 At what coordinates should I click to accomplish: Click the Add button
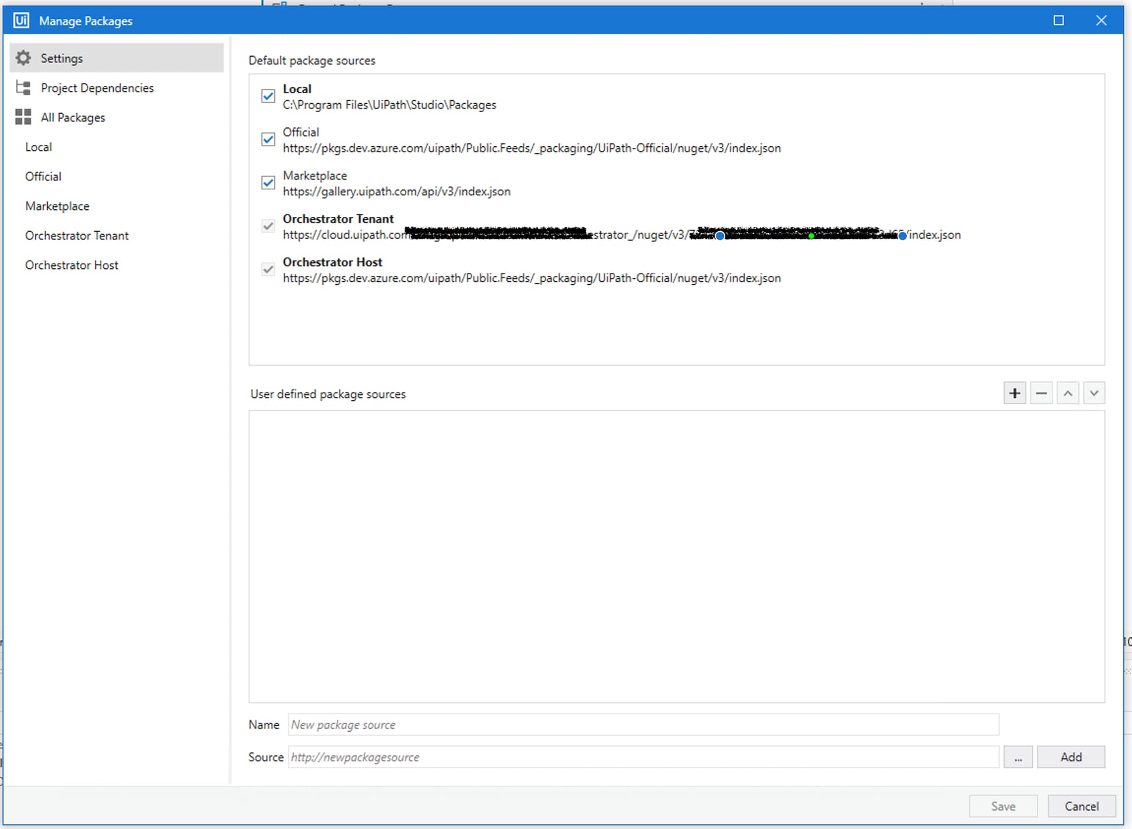[x=1070, y=757]
